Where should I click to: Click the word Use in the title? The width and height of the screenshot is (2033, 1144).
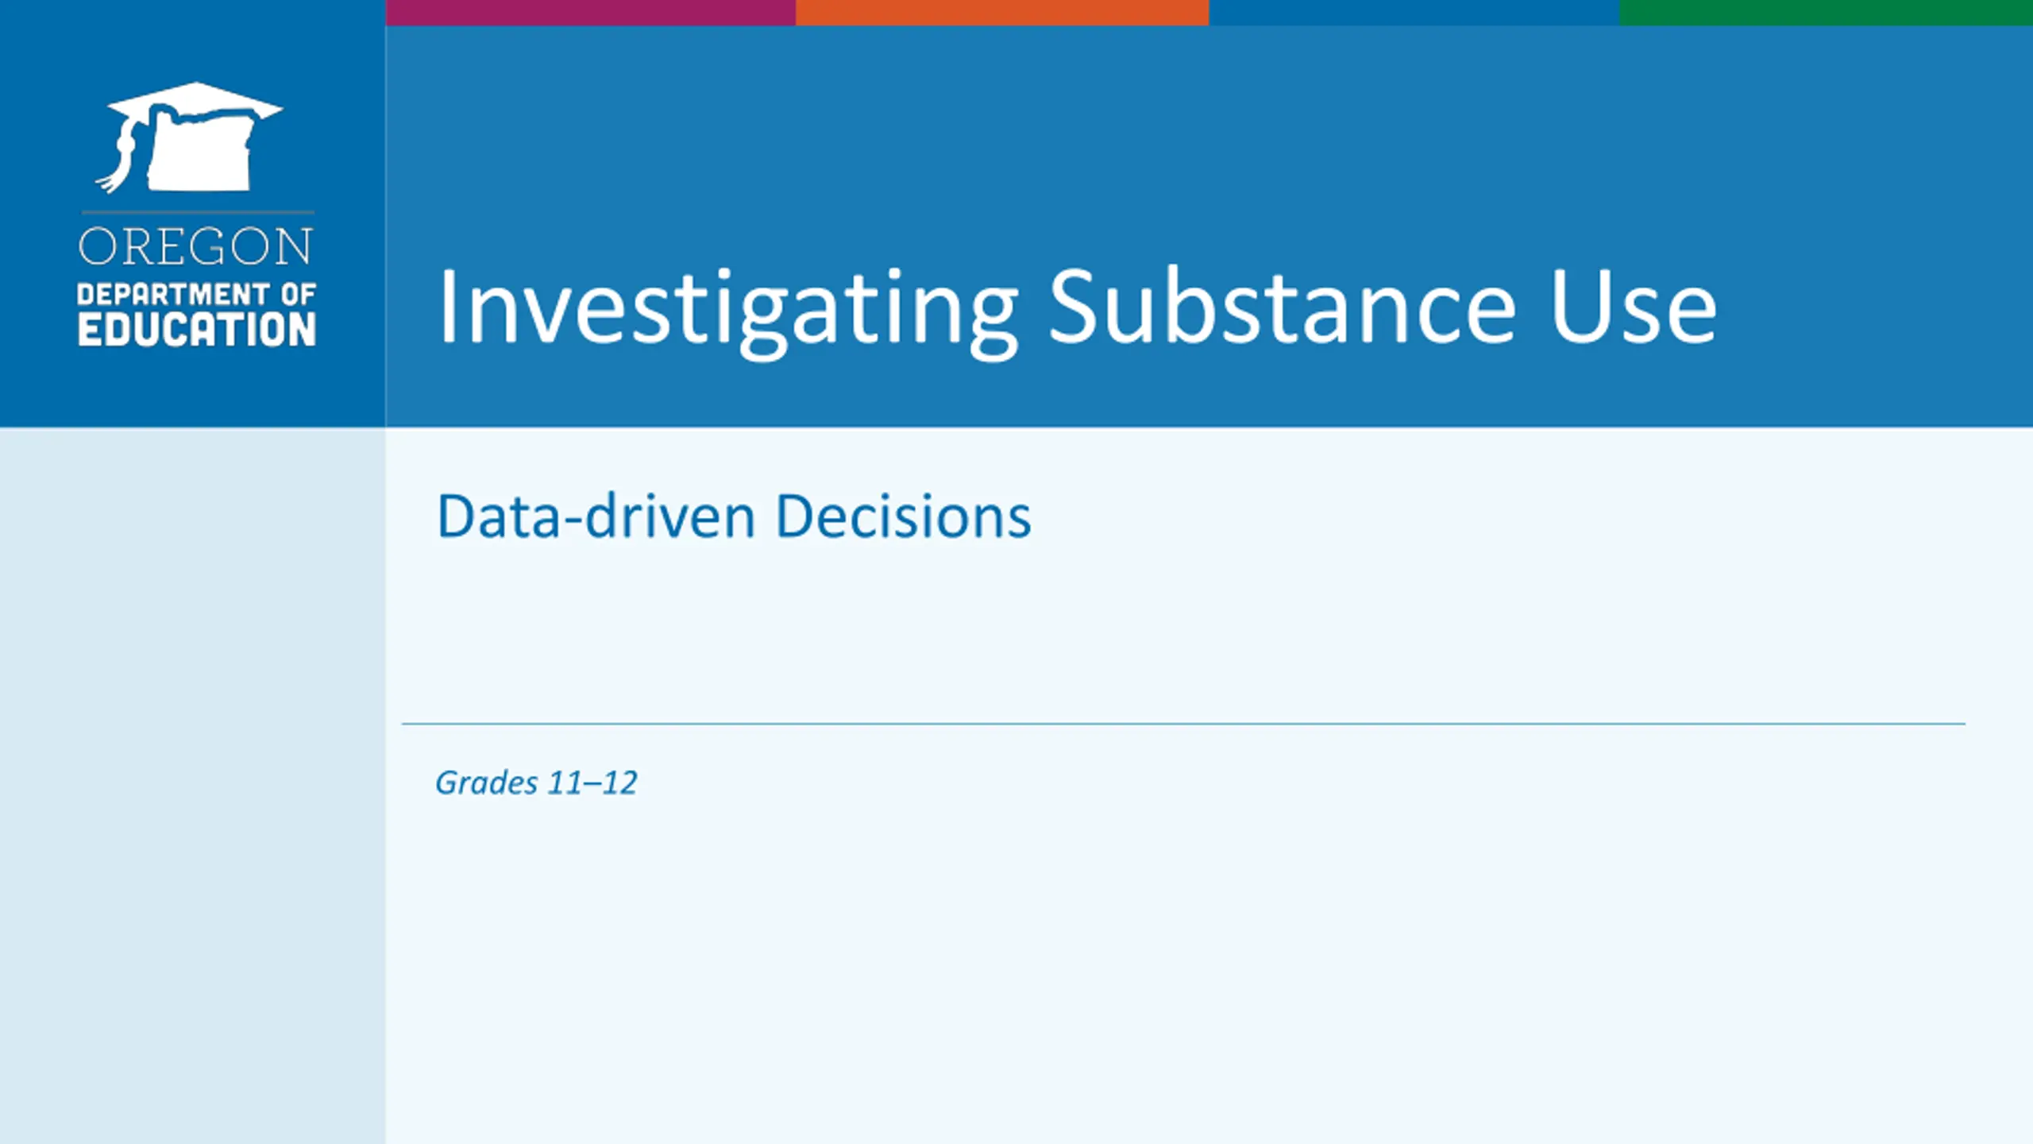click(x=1634, y=308)
